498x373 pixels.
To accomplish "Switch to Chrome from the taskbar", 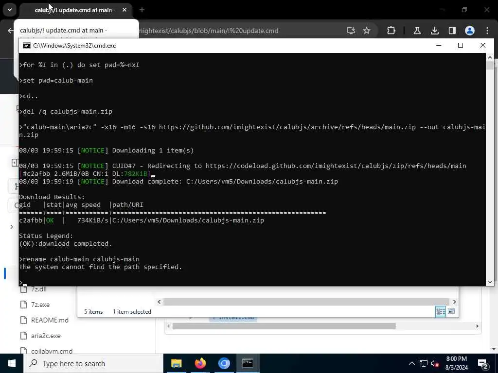I will click(224, 363).
